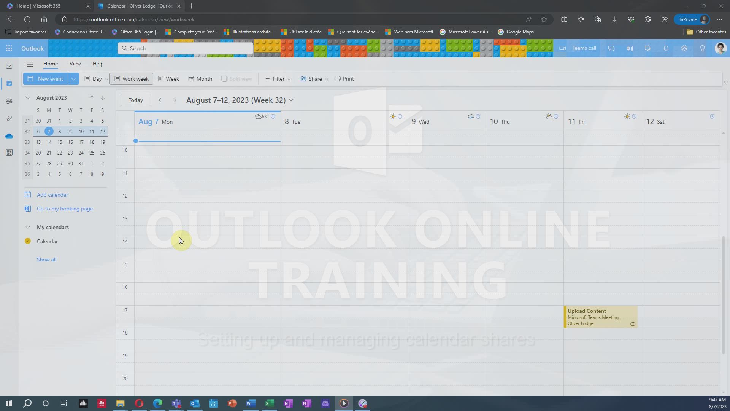The width and height of the screenshot is (730, 411).
Task: Switch to Week view
Action: (x=168, y=79)
